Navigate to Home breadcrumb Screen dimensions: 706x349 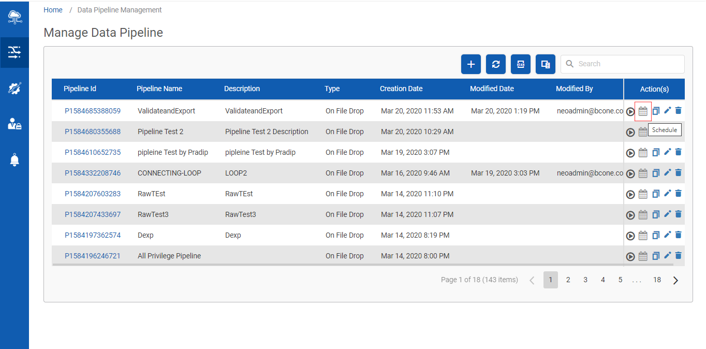point(53,10)
